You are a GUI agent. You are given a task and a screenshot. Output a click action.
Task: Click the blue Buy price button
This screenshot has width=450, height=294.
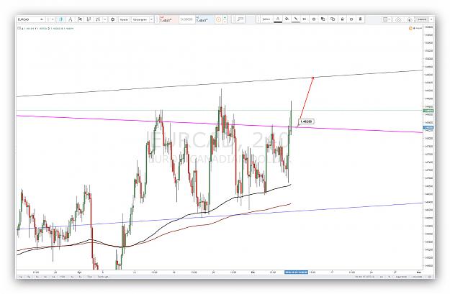204,19
